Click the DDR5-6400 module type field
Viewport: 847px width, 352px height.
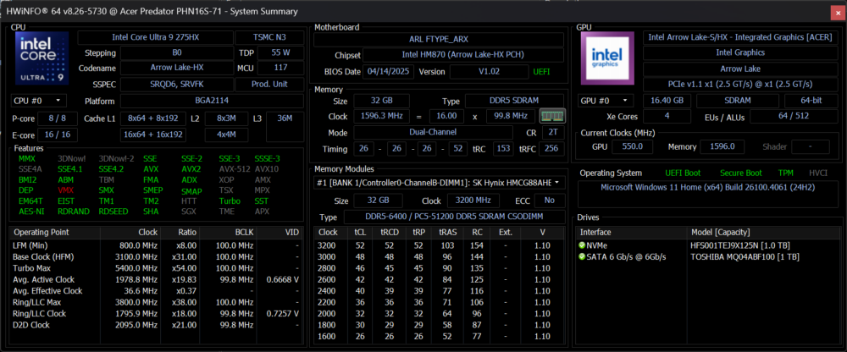[x=455, y=217]
